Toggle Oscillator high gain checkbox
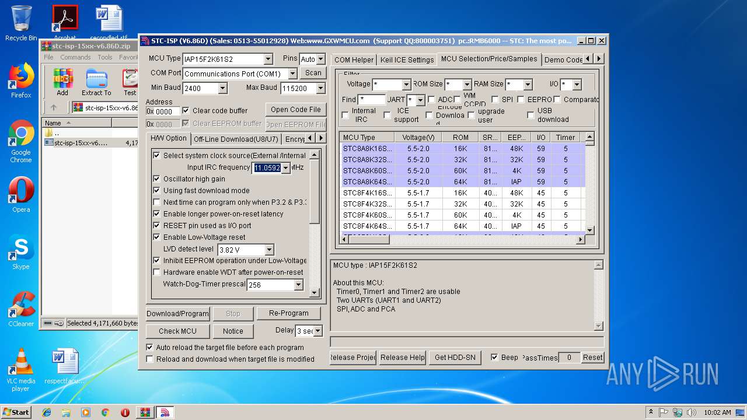 pyautogui.click(x=156, y=178)
